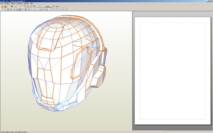Open the File menu
Screen dimensions: 213x133
pyautogui.click(x=2, y=3)
